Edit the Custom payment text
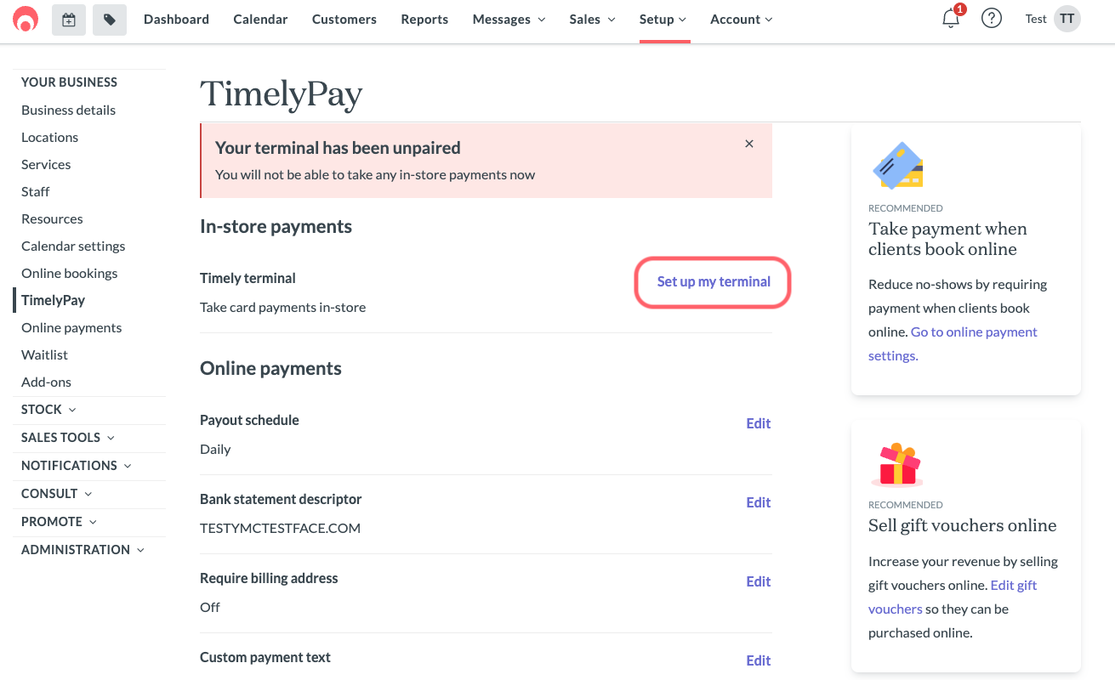The width and height of the screenshot is (1115, 680). click(758, 660)
